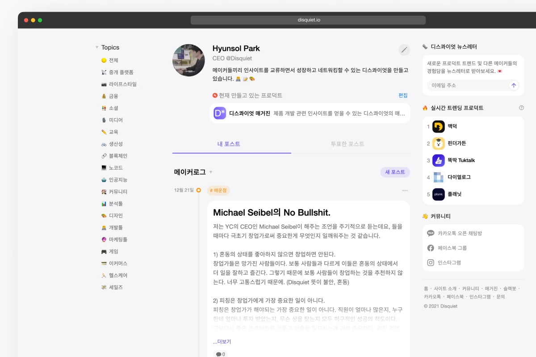This screenshot has height=357, width=536.
Task: Click the 사이트 소개 footer link
Action: pyautogui.click(x=445, y=289)
